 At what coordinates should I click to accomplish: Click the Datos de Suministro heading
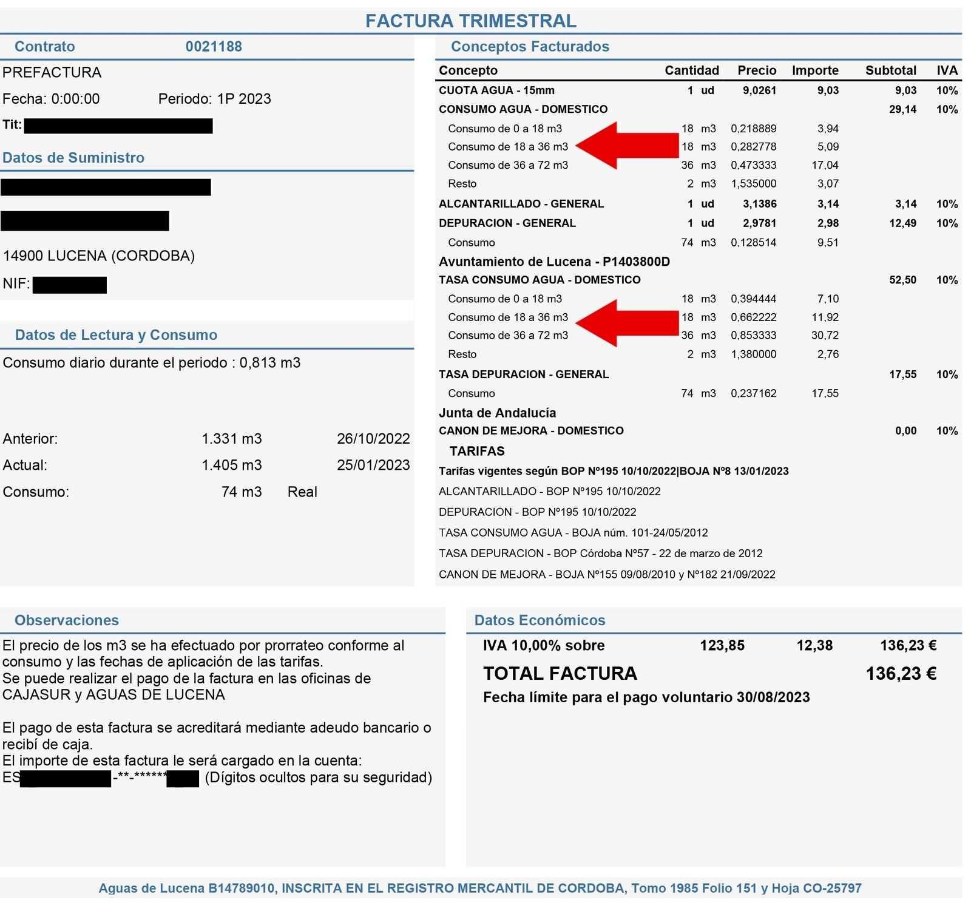(x=73, y=158)
